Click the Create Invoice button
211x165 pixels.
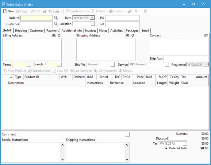point(78,11)
